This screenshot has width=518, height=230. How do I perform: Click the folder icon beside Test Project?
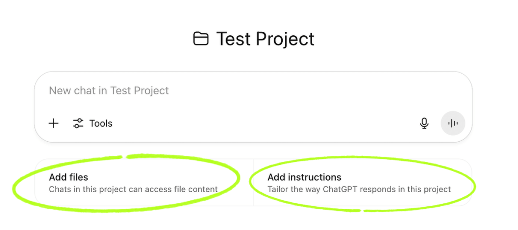tap(201, 39)
